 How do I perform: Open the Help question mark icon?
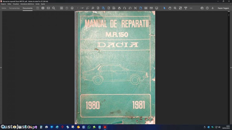coord(207,8)
